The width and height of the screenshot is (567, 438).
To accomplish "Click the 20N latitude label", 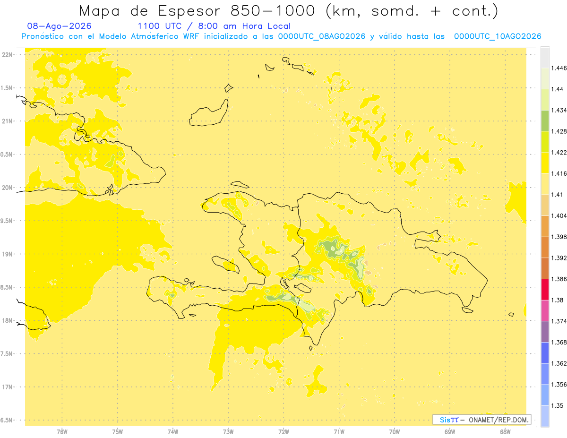I will [x=8, y=188].
